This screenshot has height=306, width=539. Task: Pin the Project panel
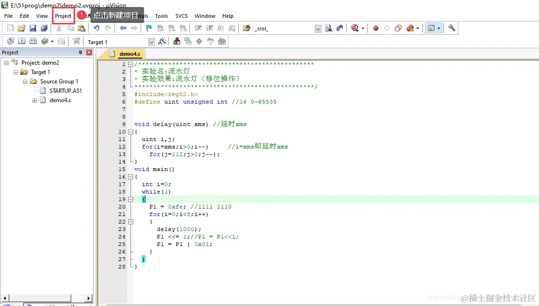(80, 52)
